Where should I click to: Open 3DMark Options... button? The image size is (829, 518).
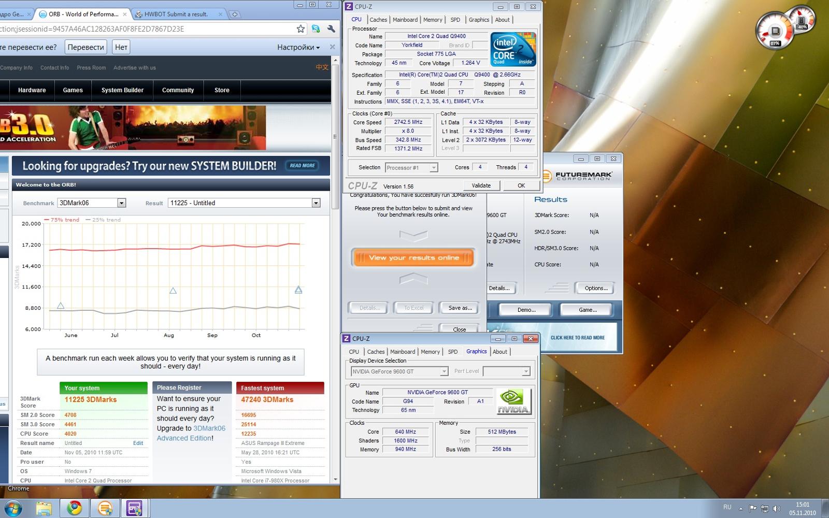596,288
